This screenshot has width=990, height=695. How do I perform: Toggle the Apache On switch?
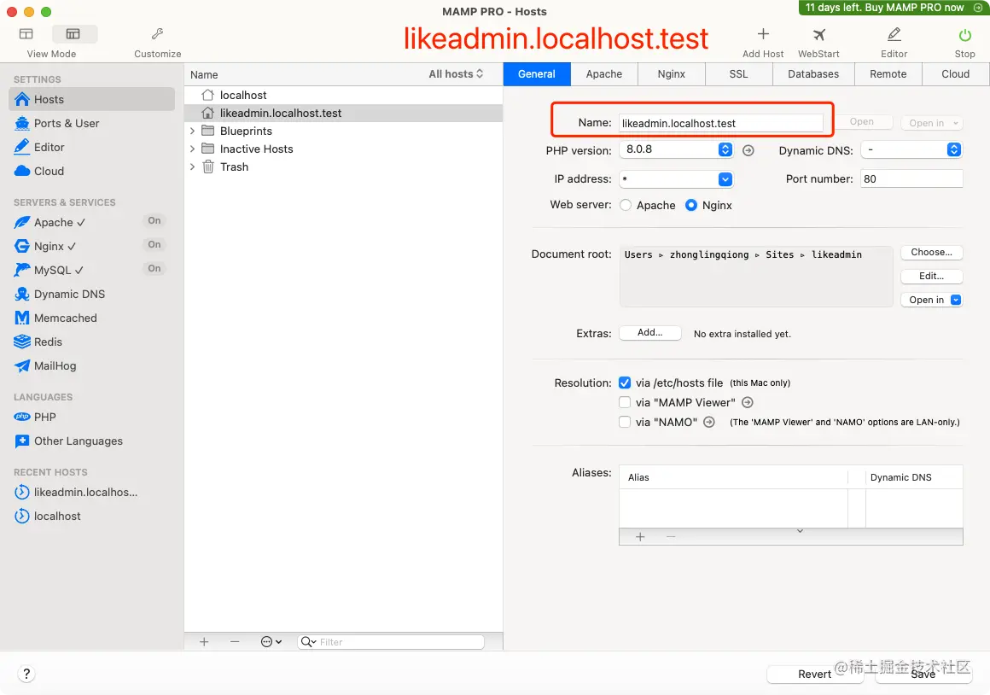pos(154,220)
